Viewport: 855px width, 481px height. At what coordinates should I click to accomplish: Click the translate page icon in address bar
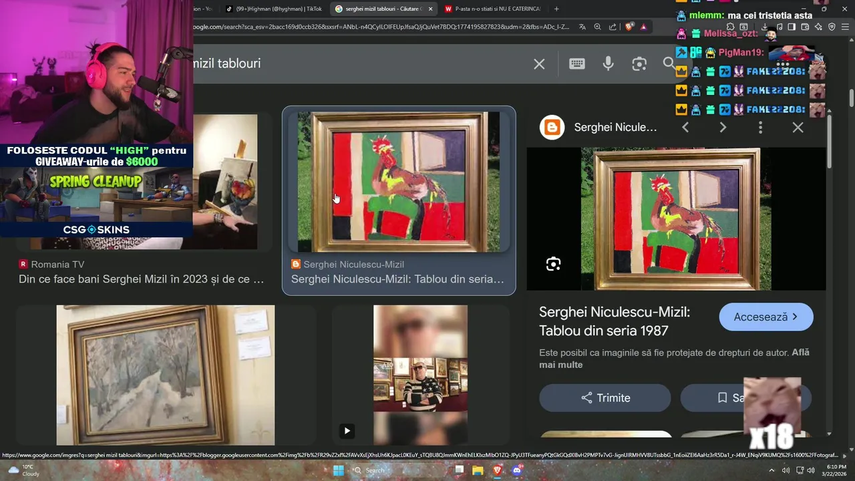click(582, 27)
